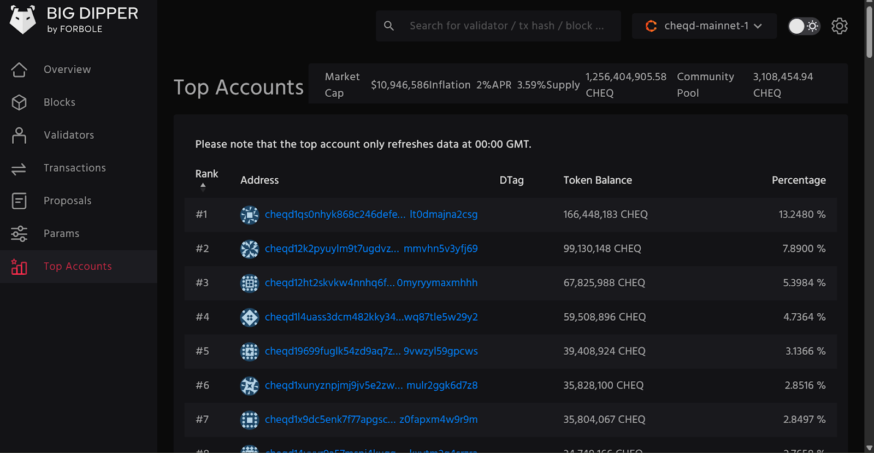Sort accounts by the Rank column arrow
The image size is (874, 453).
tap(203, 186)
